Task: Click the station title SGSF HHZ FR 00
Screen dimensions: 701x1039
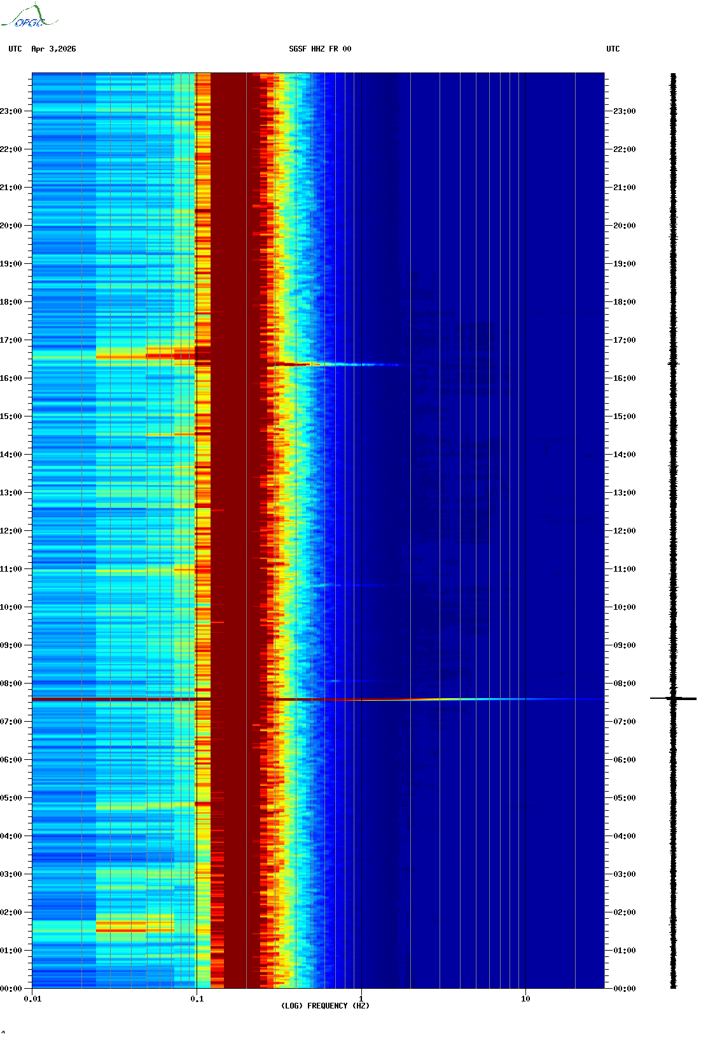Action: (320, 49)
